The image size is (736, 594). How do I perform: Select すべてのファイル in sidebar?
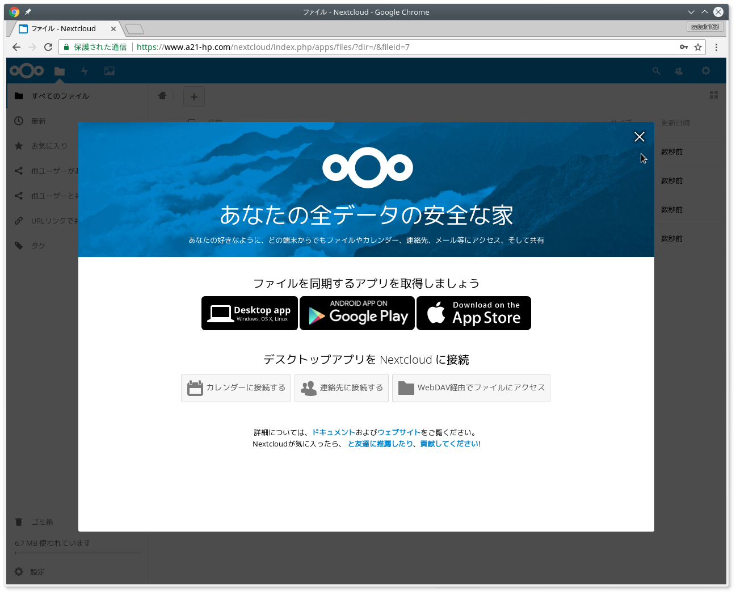[x=77, y=96]
